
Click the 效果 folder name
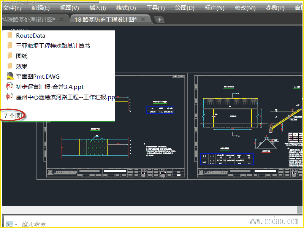tap(22, 66)
